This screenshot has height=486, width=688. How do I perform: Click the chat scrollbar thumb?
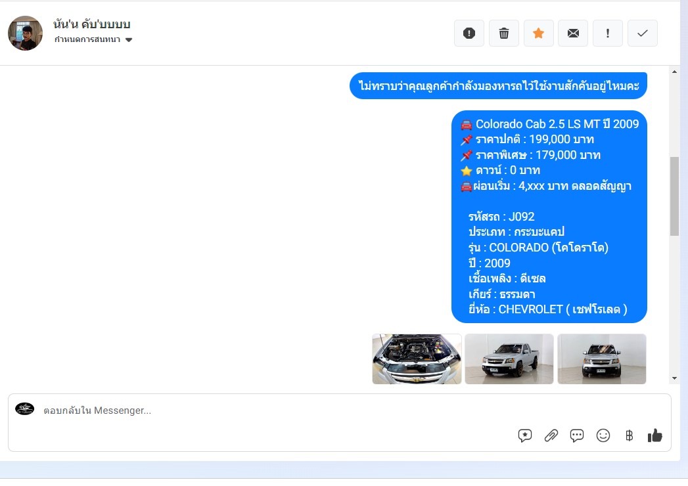pos(674,196)
